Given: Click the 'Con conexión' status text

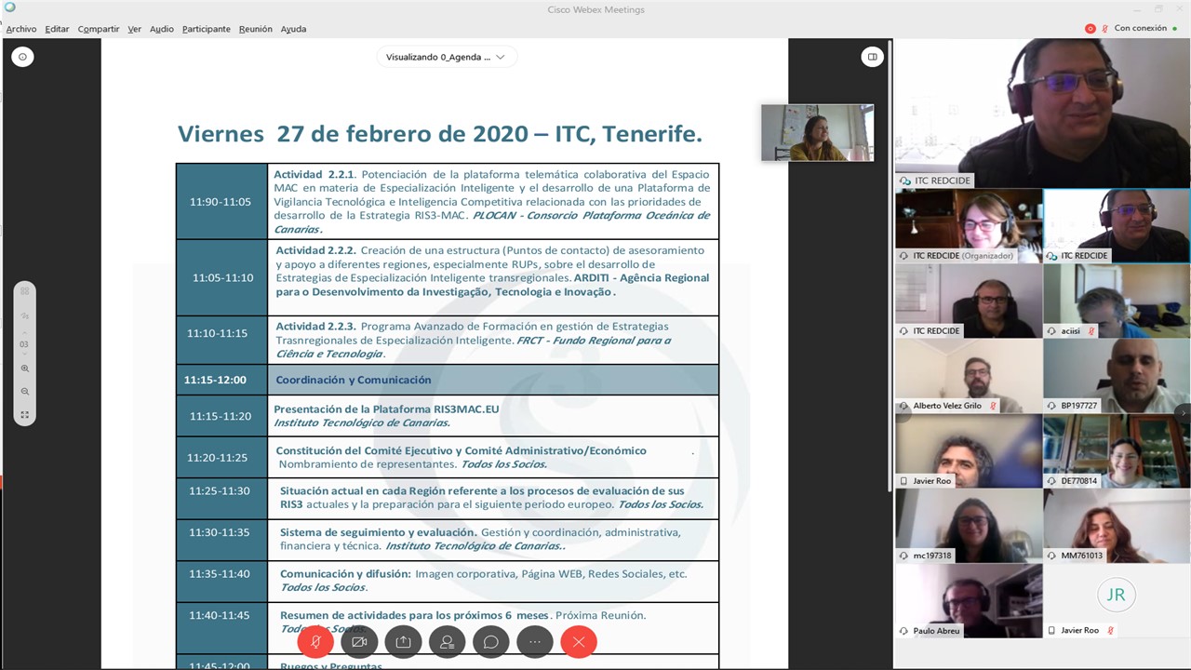Looking at the screenshot, I should (1141, 29).
